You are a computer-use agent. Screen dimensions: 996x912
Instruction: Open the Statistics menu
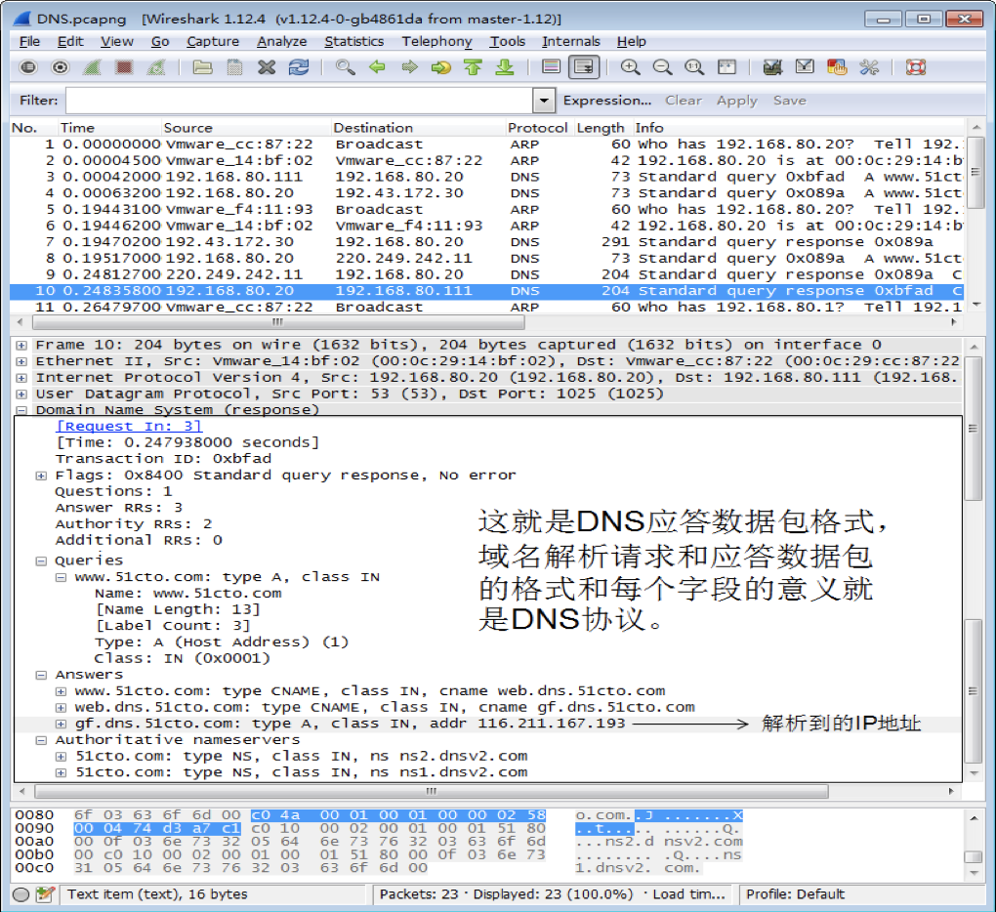pyautogui.click(x=353, y=41)
